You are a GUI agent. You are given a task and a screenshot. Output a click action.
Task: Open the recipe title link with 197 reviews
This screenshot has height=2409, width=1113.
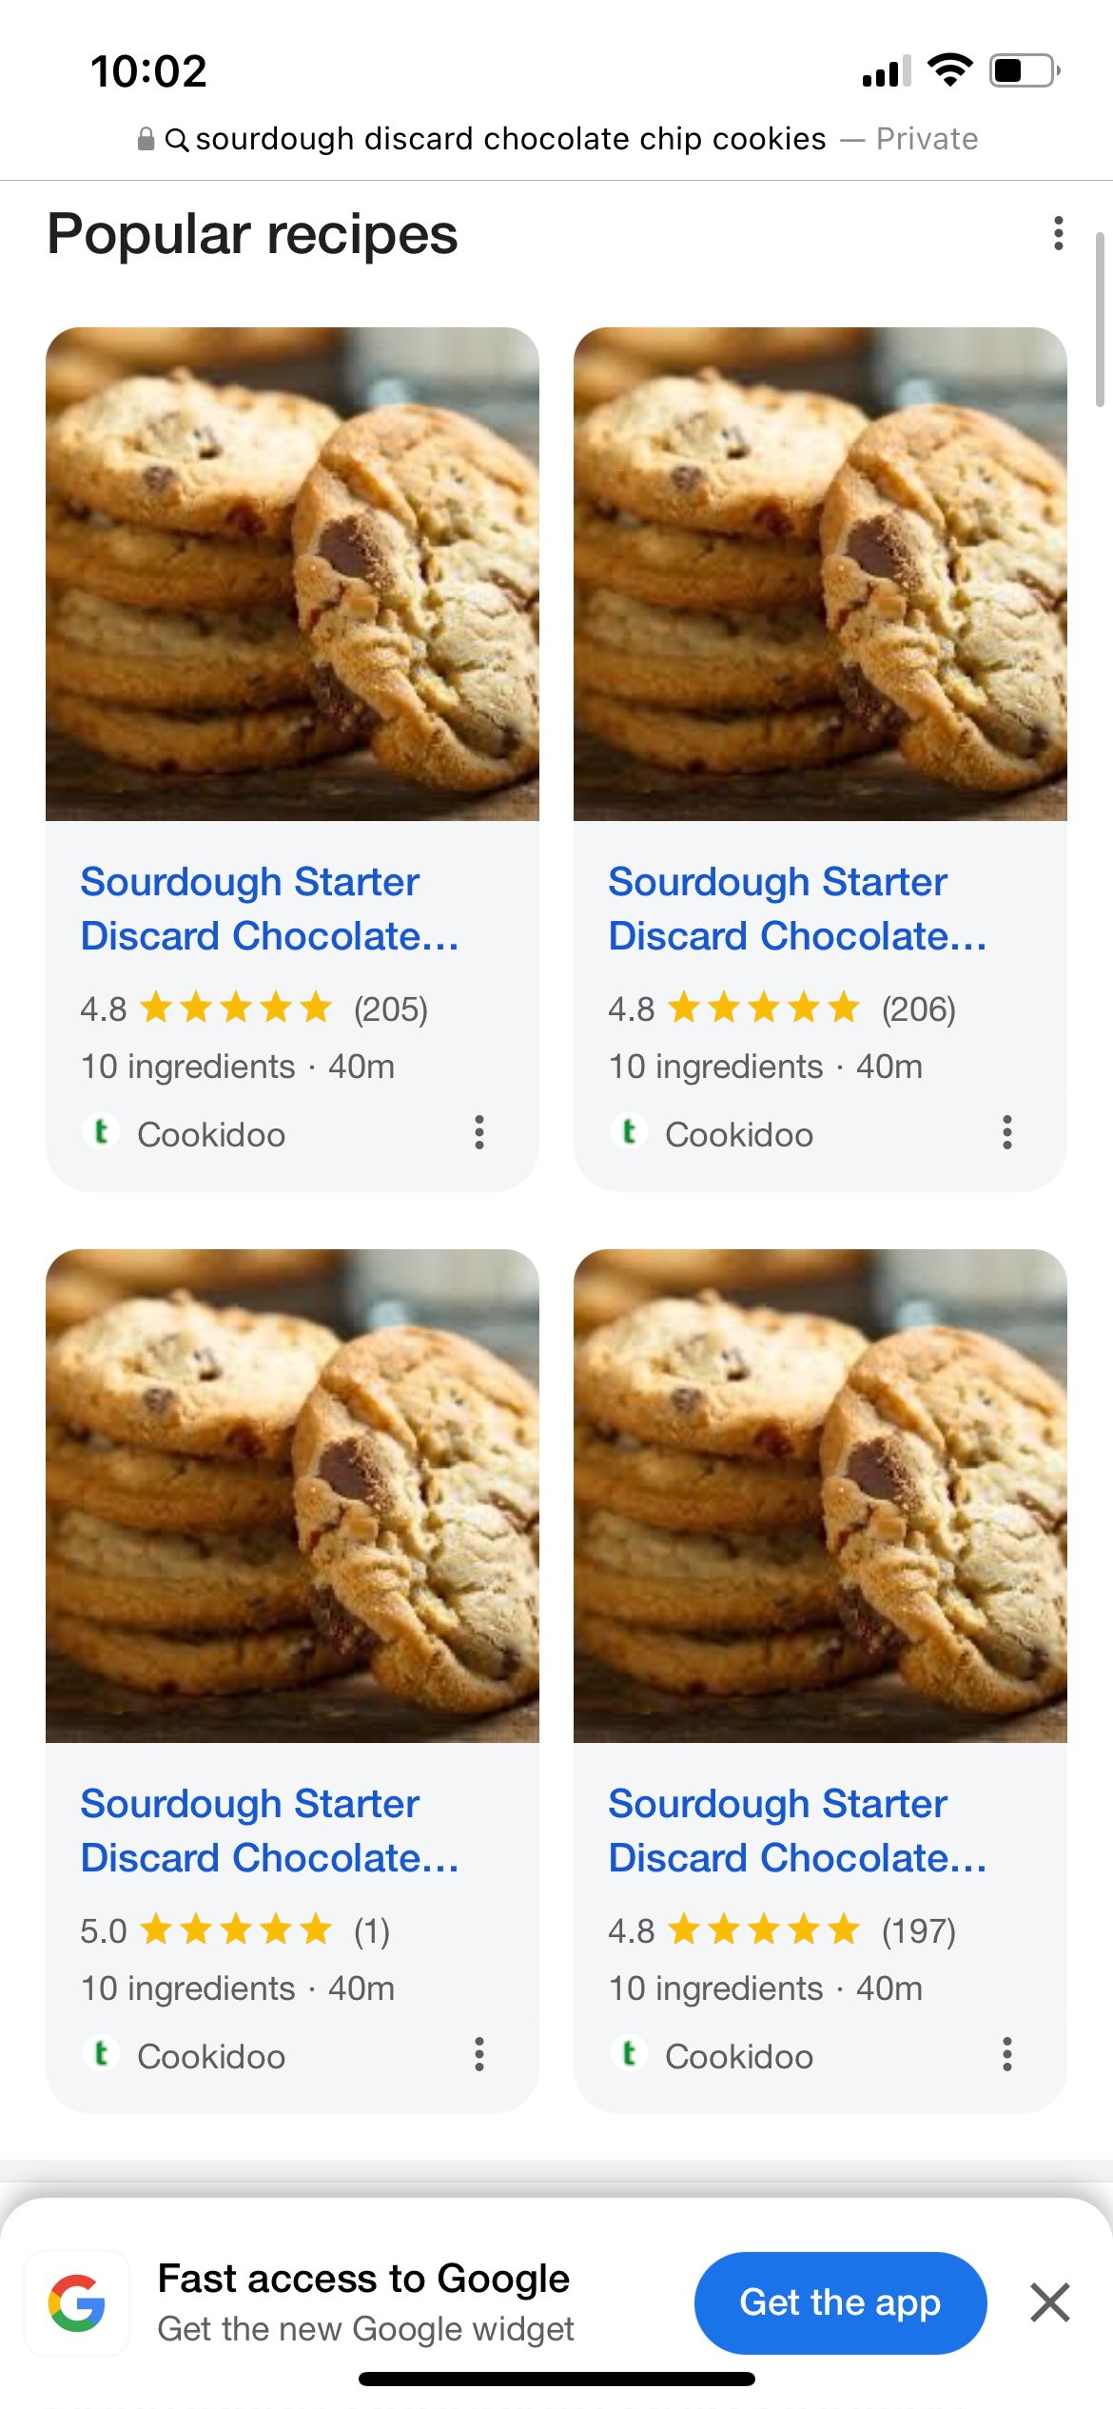coord(797,1831)
